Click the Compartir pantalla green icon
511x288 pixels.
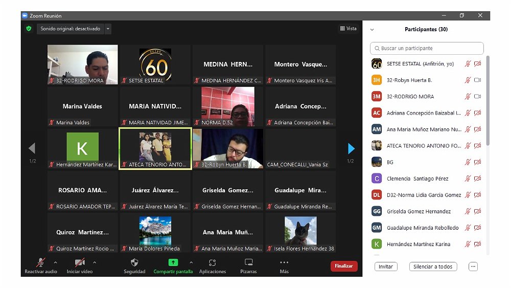click(x=173, y=262)
